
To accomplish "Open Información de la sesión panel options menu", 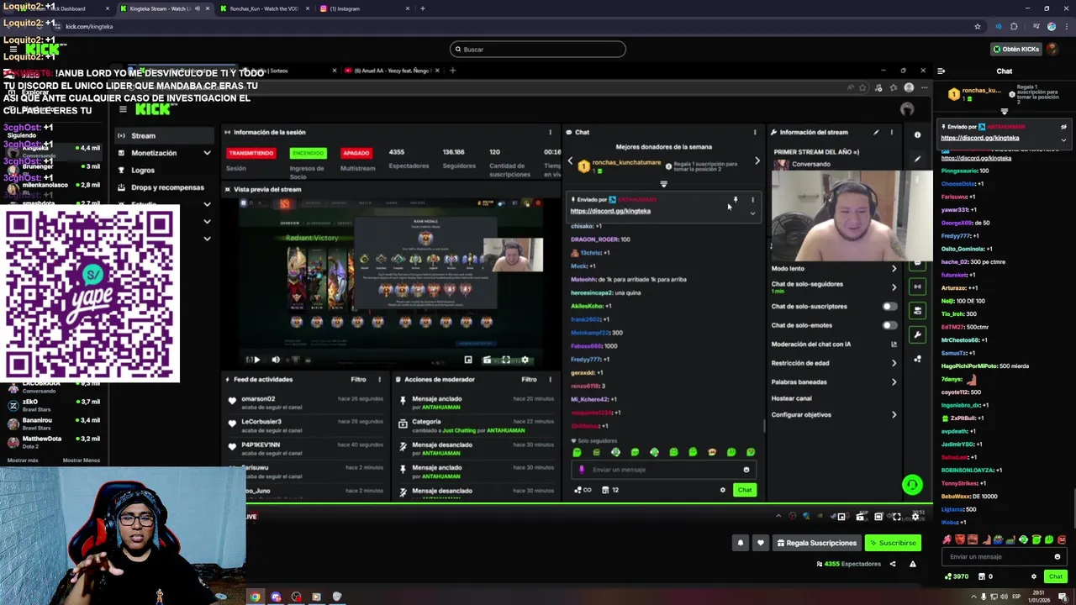I will click(550, 132).
